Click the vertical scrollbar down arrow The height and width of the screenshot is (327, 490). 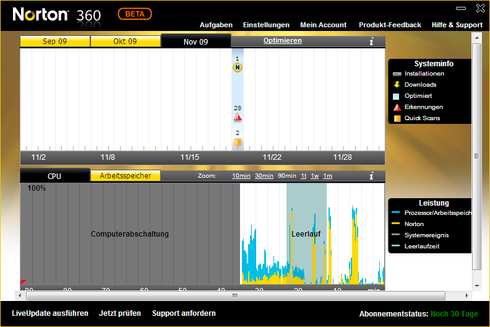[x=477, y=286]
